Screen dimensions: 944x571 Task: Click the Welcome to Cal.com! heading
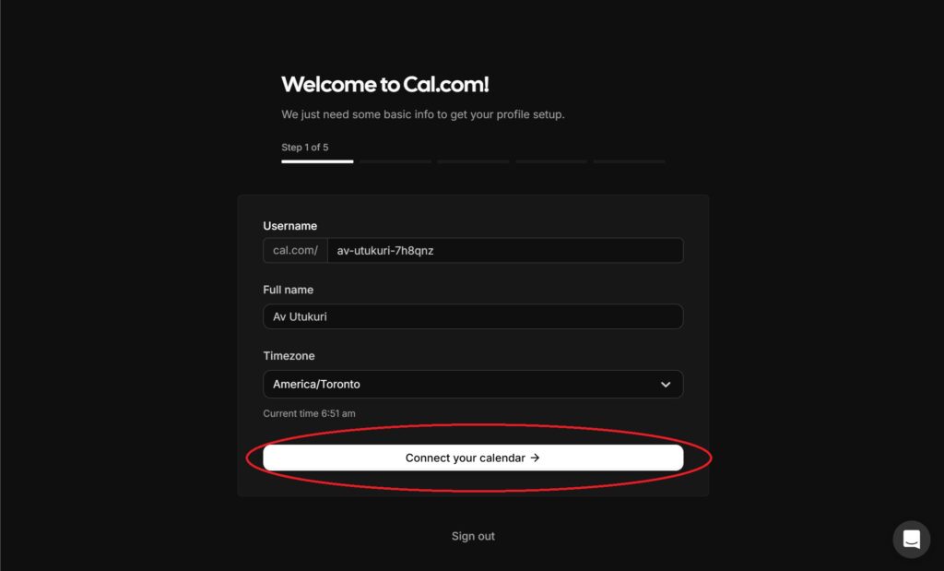(384, 85)
